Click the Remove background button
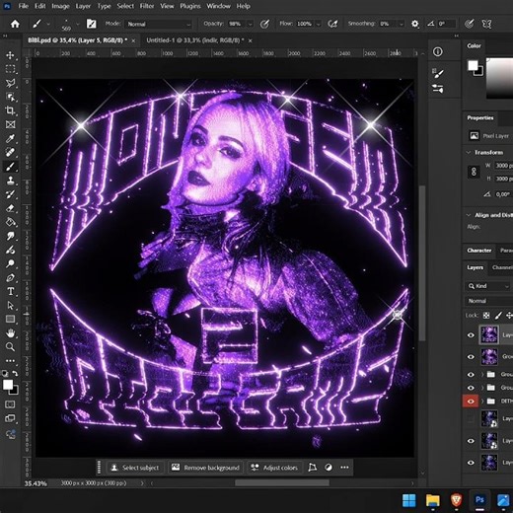513x513 pixels. [x=205, y=468]
